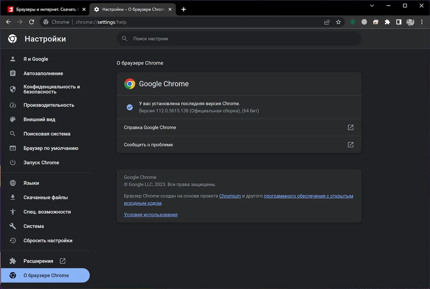The image size is (430, 289).
Task: Switch to Браузеры и интернет tab
Action: click(x=46, y=9)
